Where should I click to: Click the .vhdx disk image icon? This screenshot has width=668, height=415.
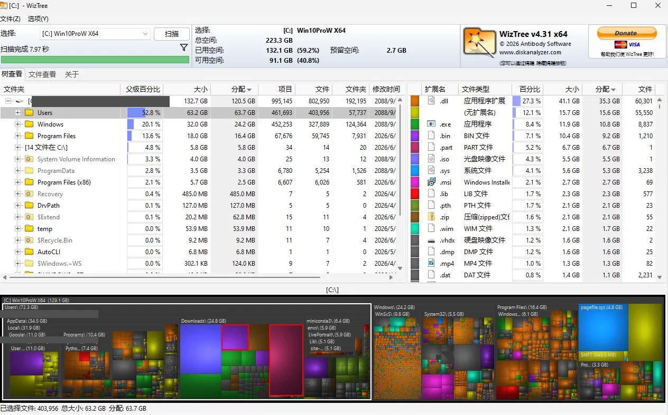click(x=431, y=240)
